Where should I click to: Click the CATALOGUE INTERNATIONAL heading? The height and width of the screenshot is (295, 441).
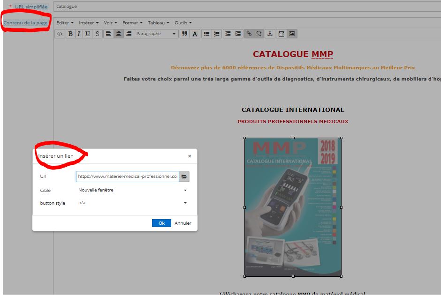[x=293, y=110]
